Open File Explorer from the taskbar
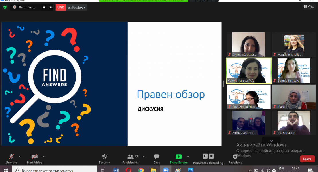The image size is (318, 172). click(153, 170)
